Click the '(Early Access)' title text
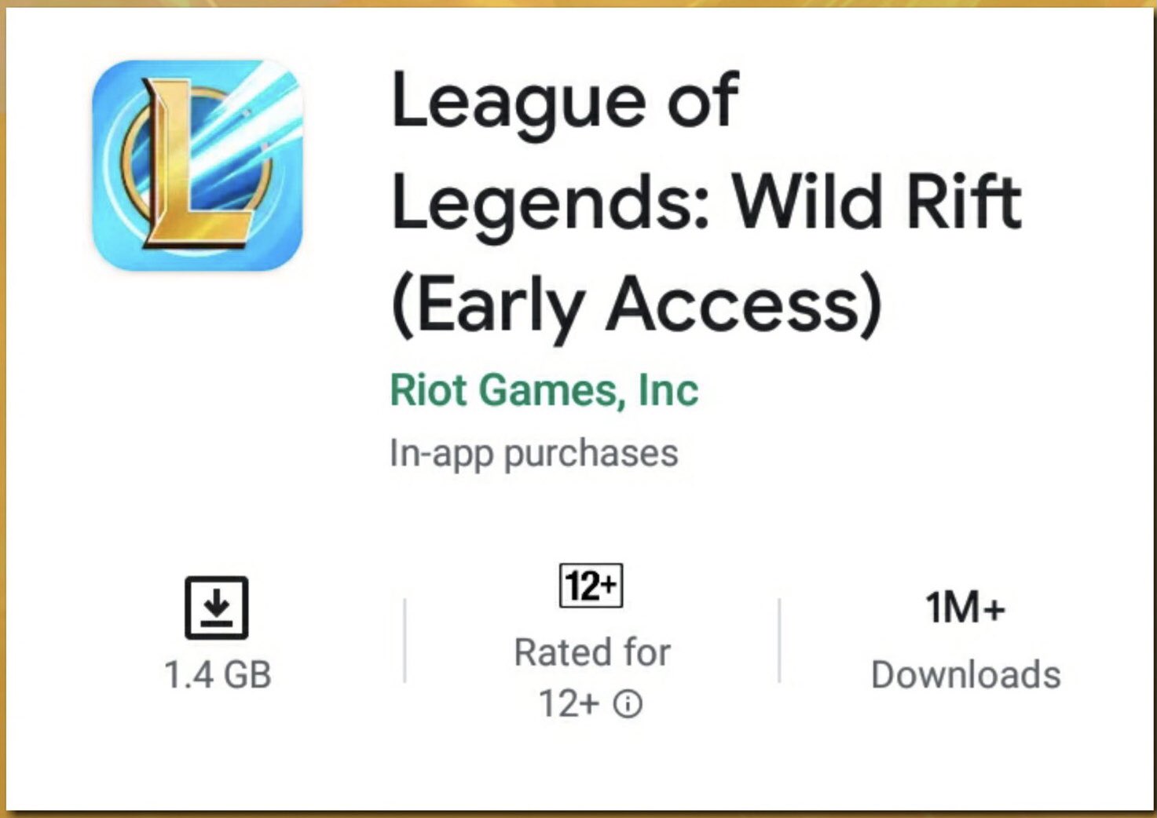 point(637,305)
